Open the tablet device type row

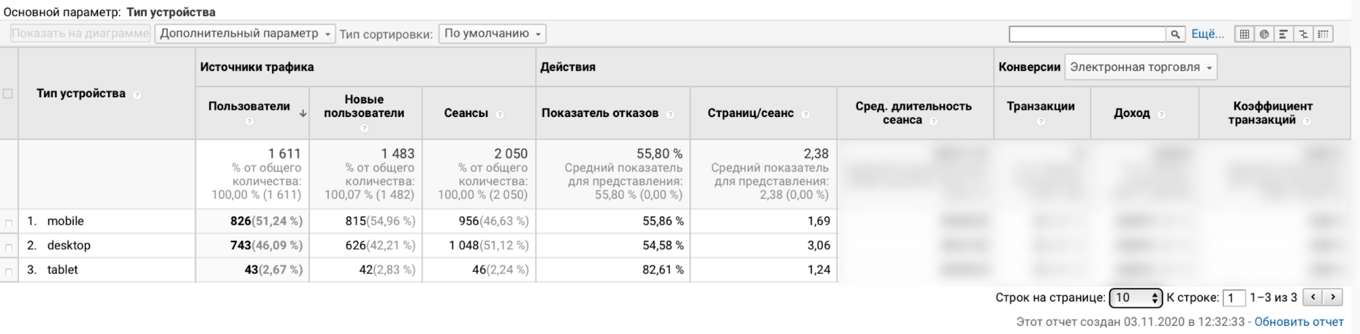(x=63, y=270)
